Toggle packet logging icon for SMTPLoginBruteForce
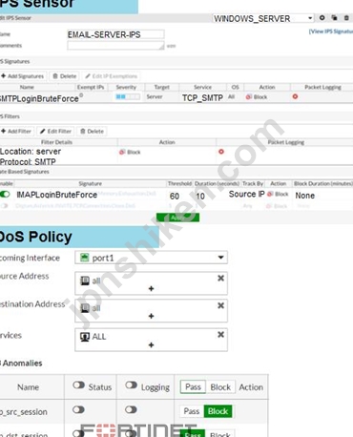 (295, 96)
